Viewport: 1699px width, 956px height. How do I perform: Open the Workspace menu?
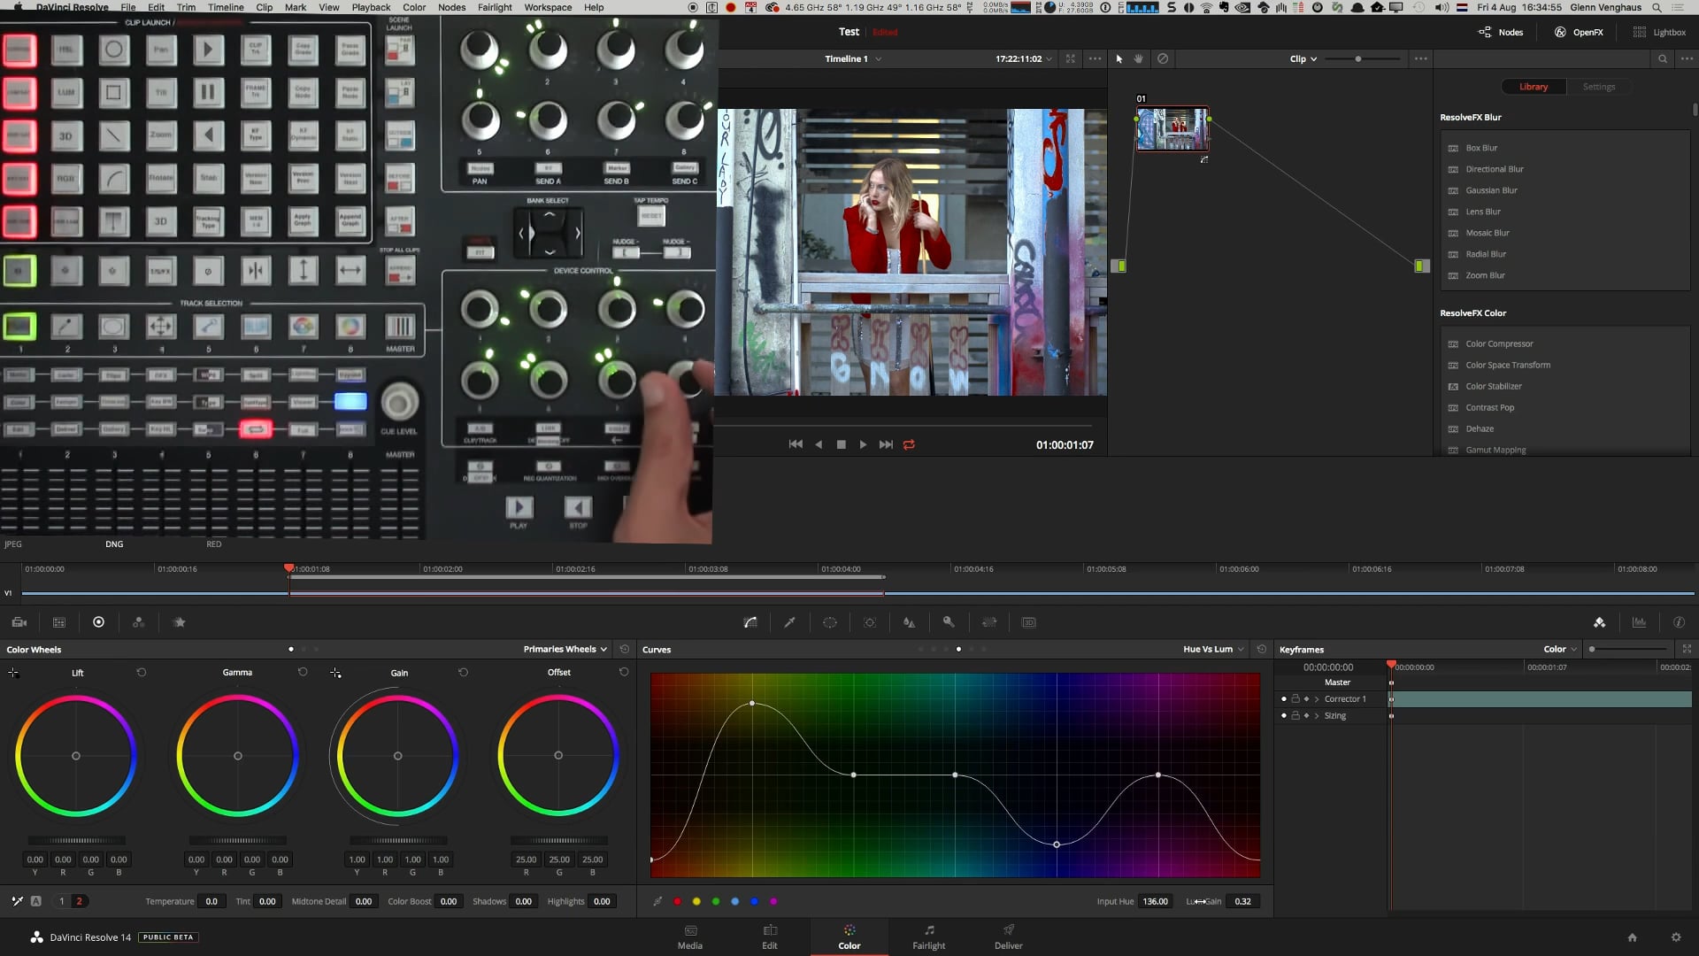[x=548, y=7]
